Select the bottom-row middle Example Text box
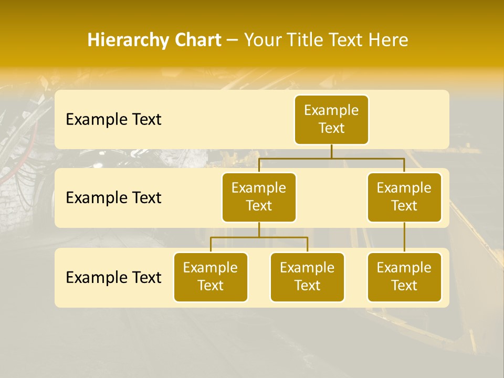 tap(307, 277)
